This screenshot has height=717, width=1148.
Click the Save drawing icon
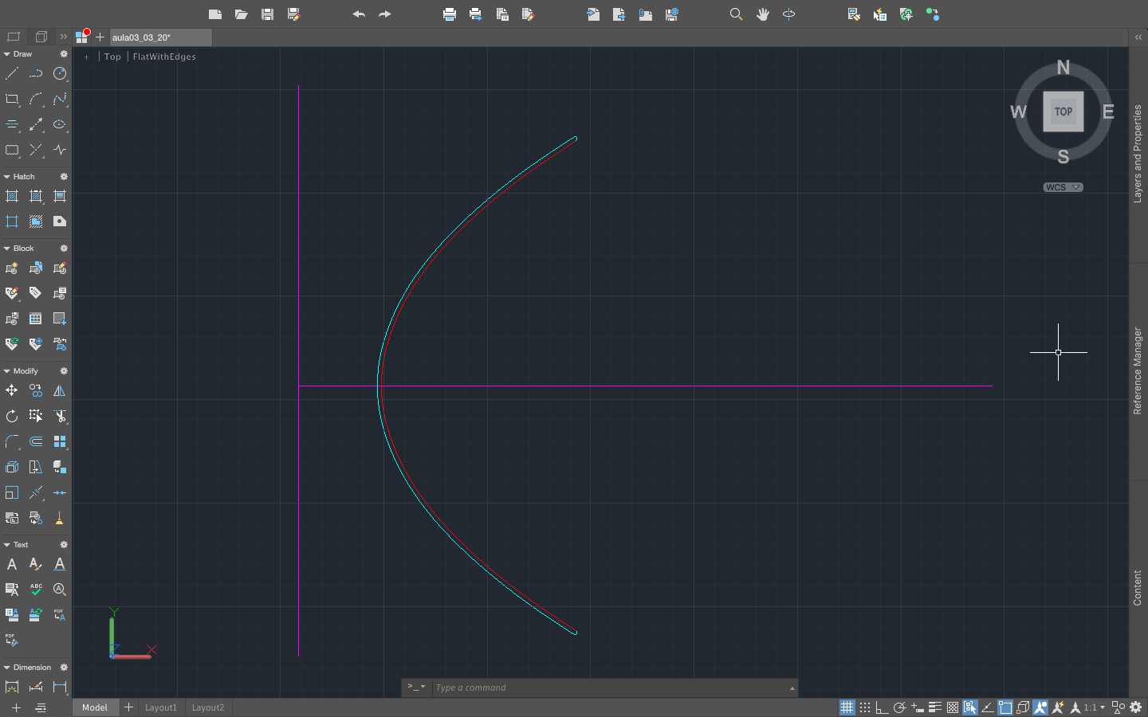click(267, 14)
